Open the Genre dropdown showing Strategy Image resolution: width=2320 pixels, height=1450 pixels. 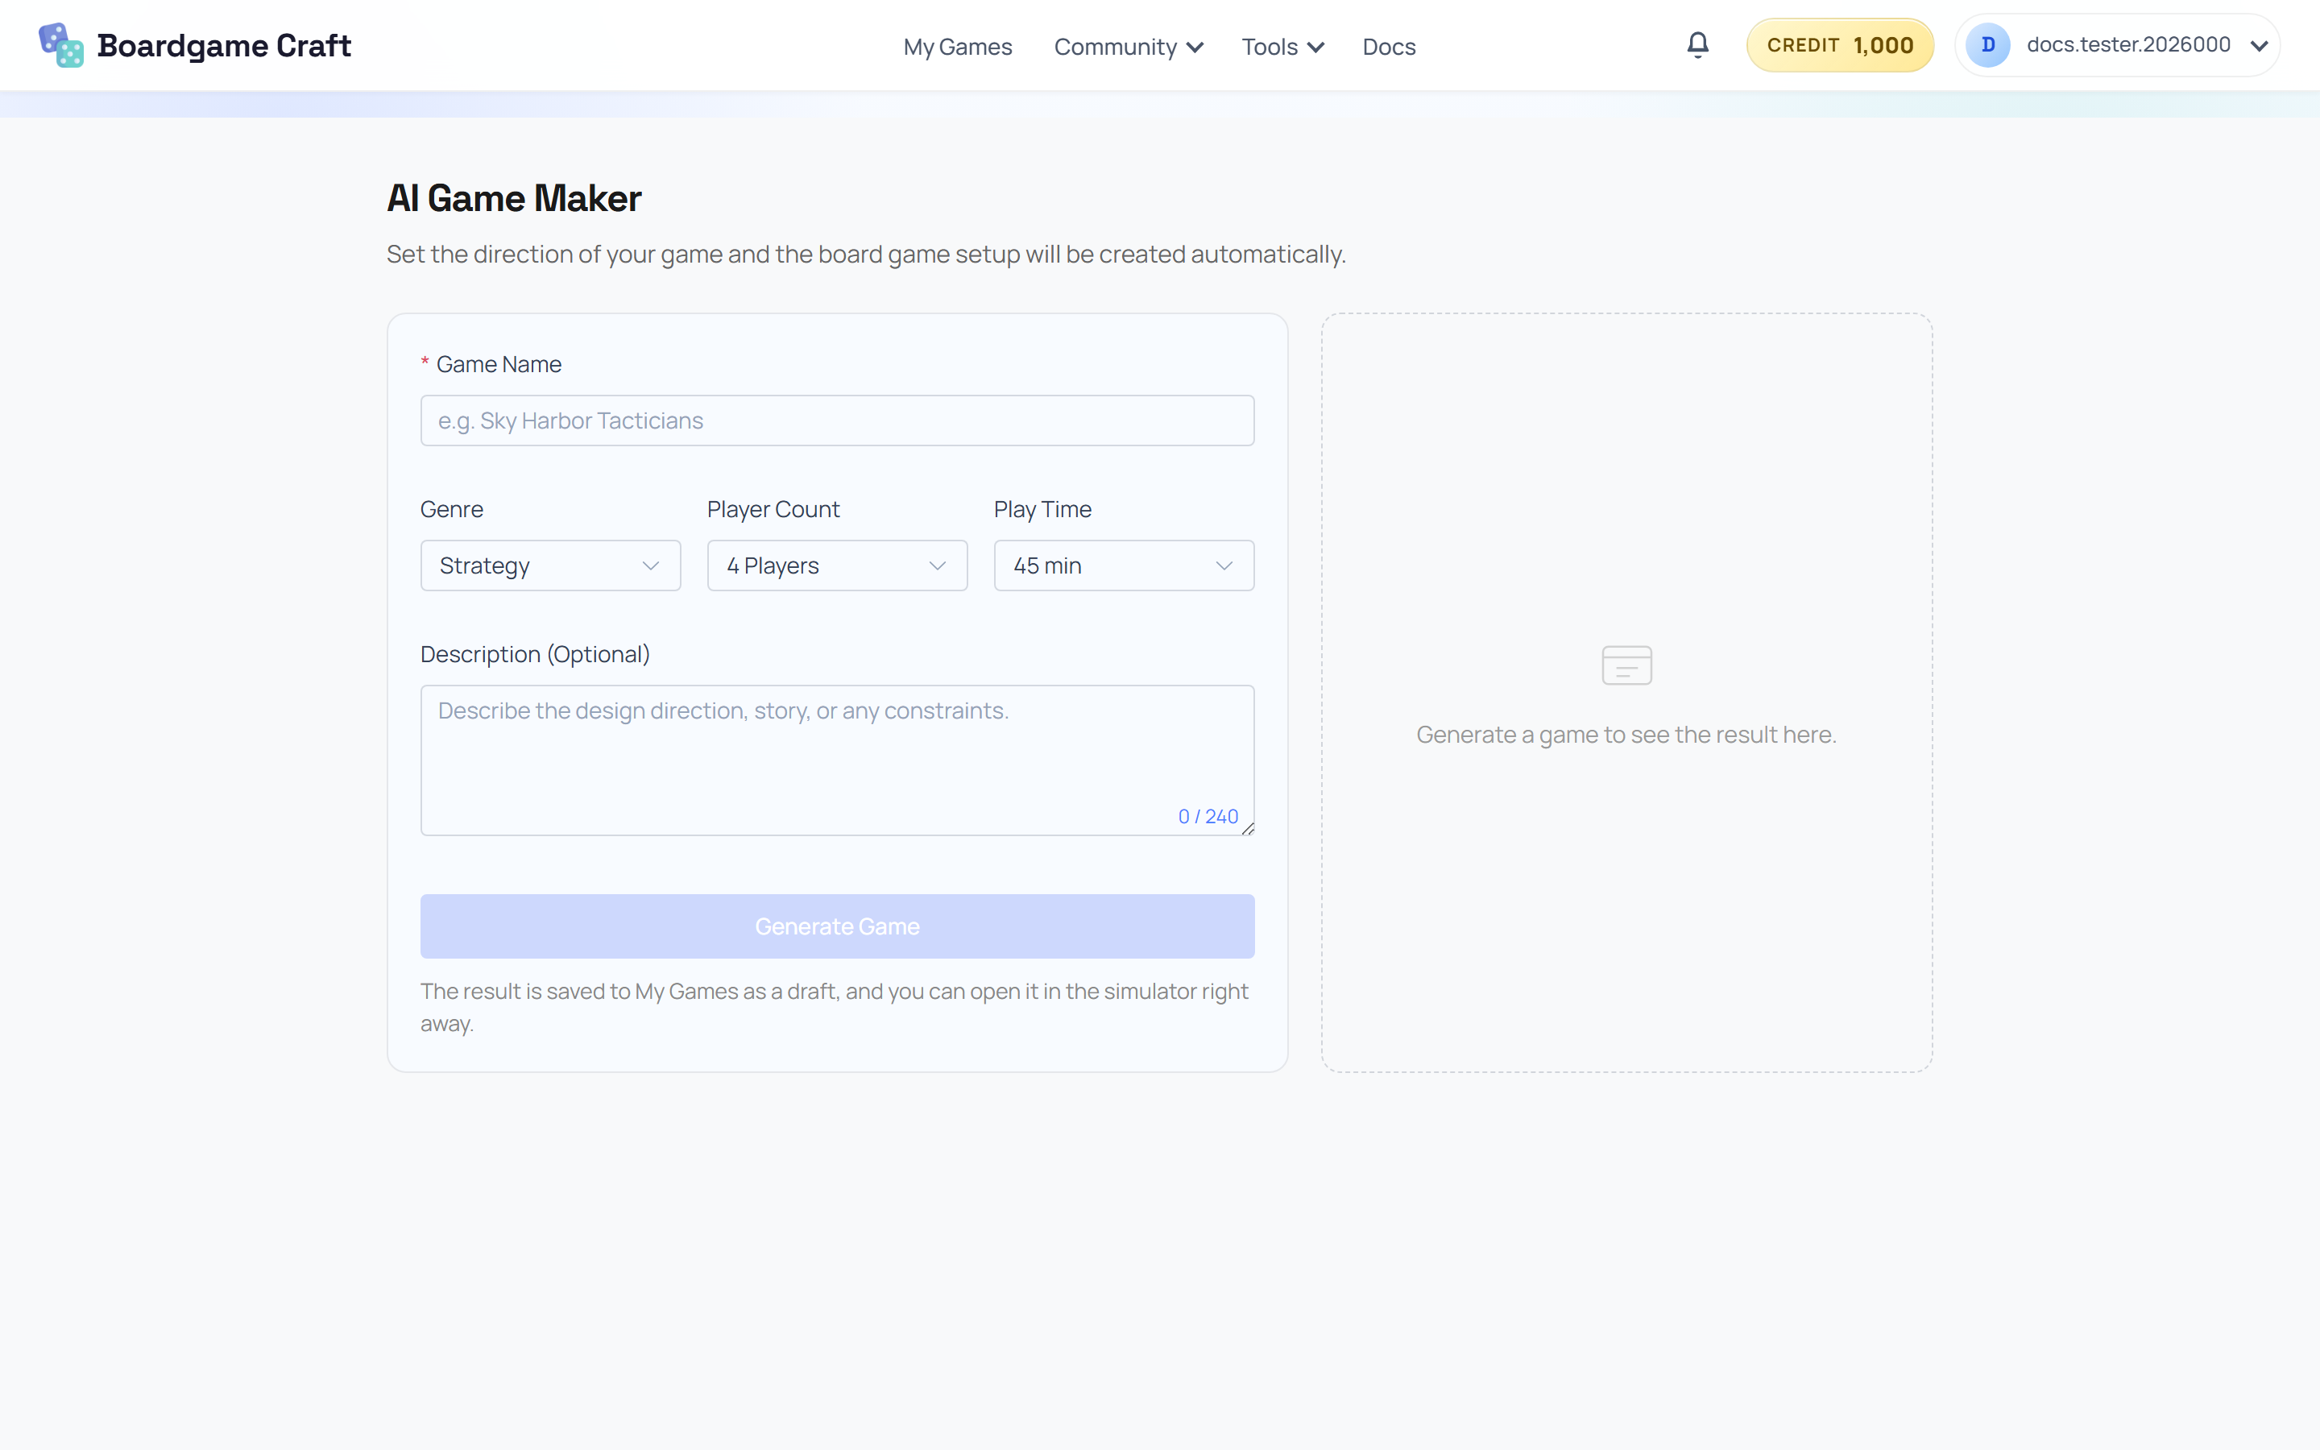click(x=550, y=565)
